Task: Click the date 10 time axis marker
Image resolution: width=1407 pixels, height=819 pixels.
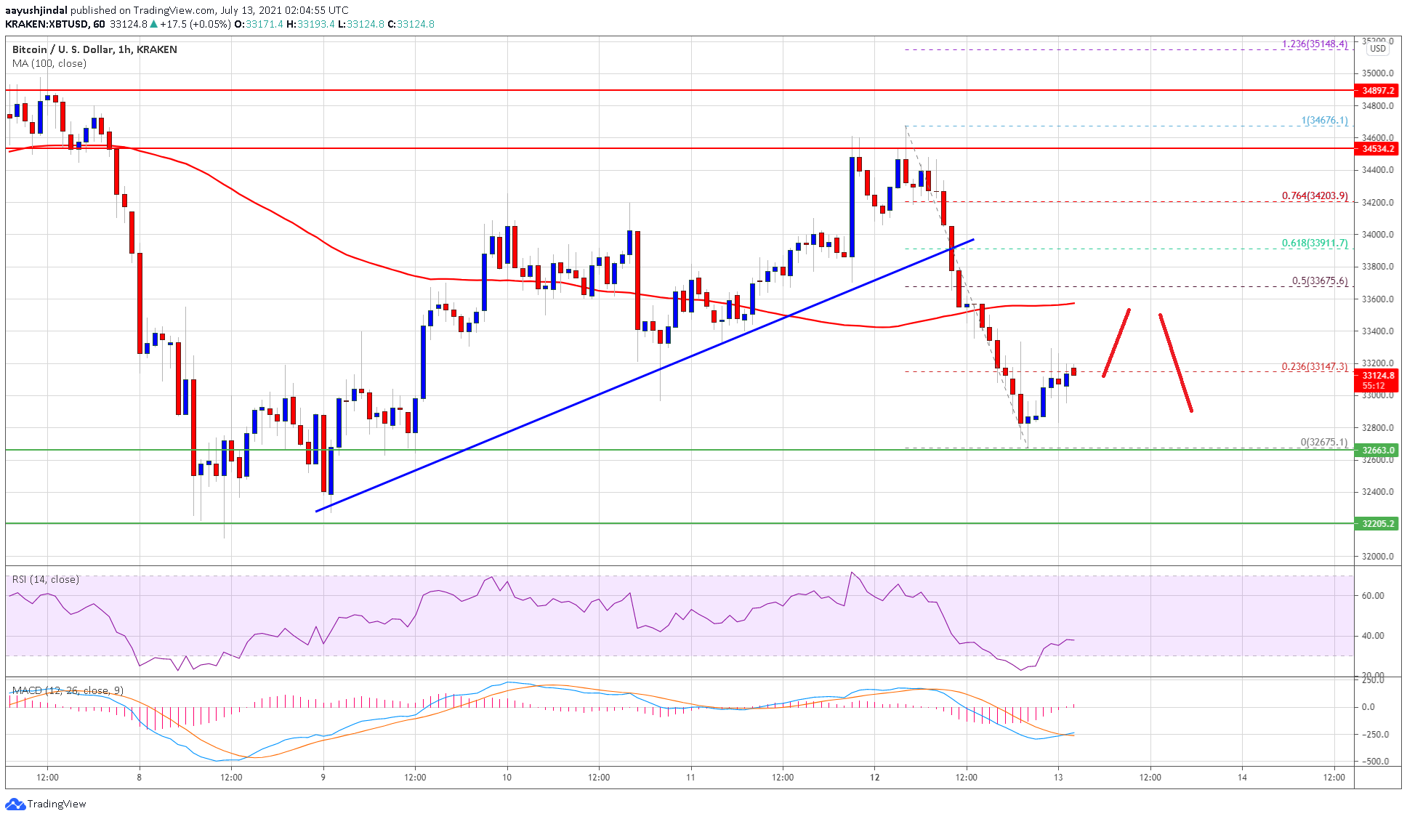Action: (x=507, y=777)
